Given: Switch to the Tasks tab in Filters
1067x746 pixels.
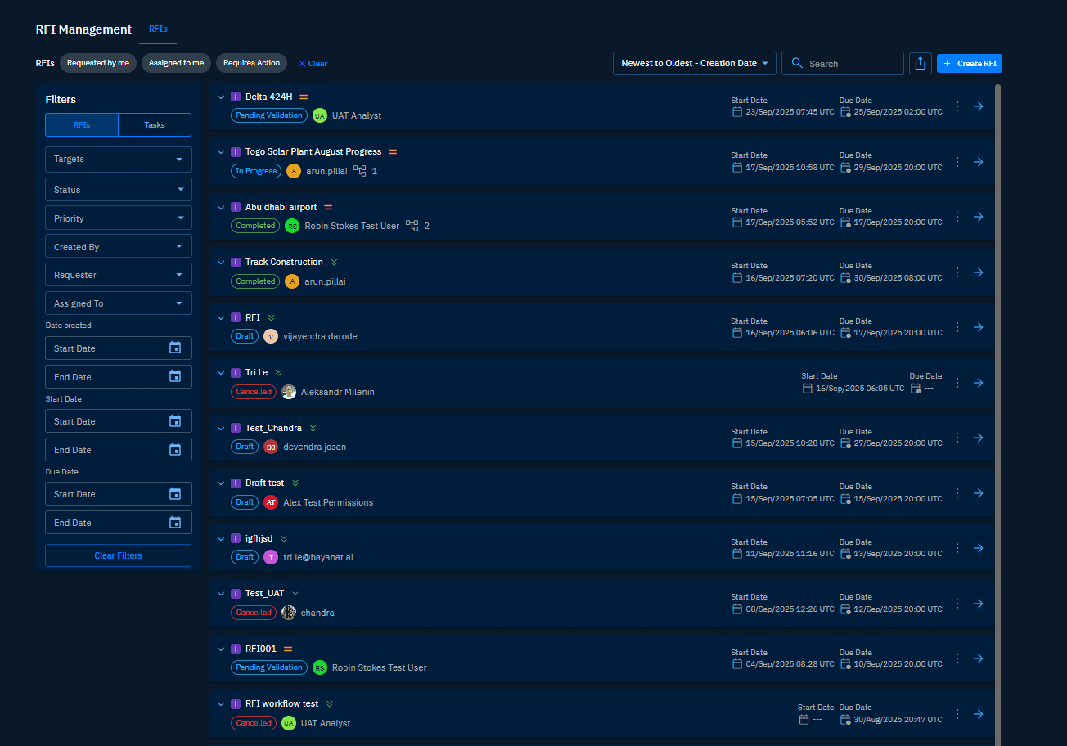Looking at the screenshot, I should coord(155,125).
